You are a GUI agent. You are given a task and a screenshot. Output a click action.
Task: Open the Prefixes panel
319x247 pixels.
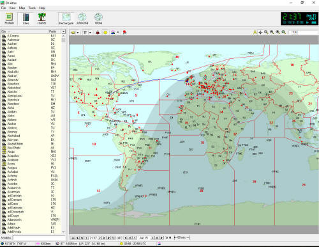[x=9, y=19]
